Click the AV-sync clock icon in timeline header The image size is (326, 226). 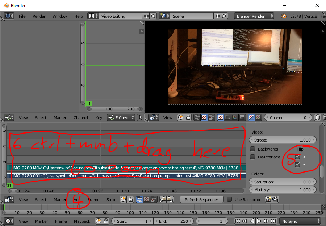[98, 221]
